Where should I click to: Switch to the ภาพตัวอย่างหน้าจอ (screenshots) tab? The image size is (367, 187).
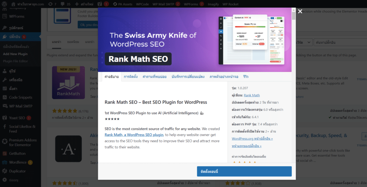(224, 76)
